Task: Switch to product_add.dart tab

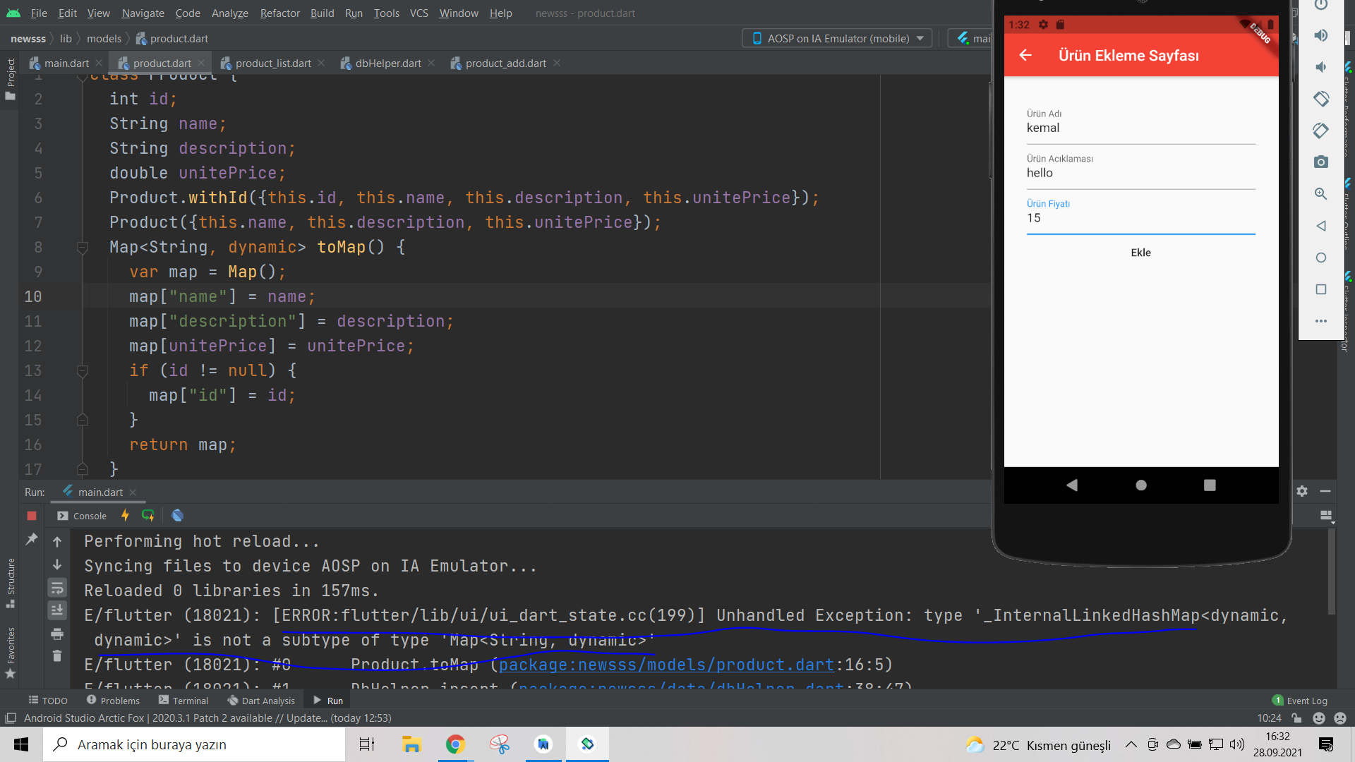Action: coord(505,63)
